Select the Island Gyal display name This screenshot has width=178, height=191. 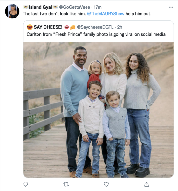pyautogui.click(x=40, y=7)
